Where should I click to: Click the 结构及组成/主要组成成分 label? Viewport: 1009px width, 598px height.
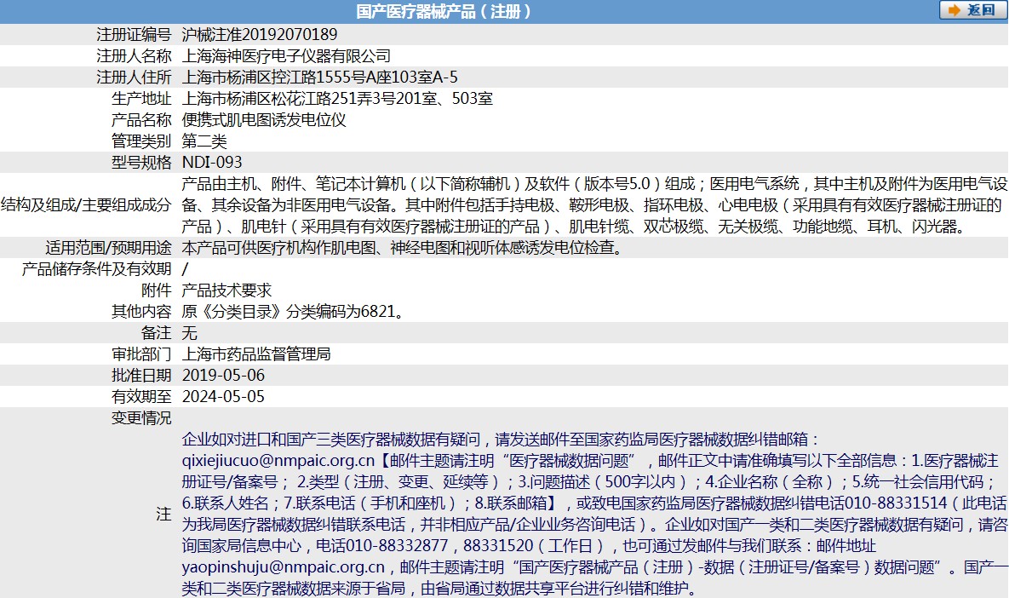click(86, 204)
